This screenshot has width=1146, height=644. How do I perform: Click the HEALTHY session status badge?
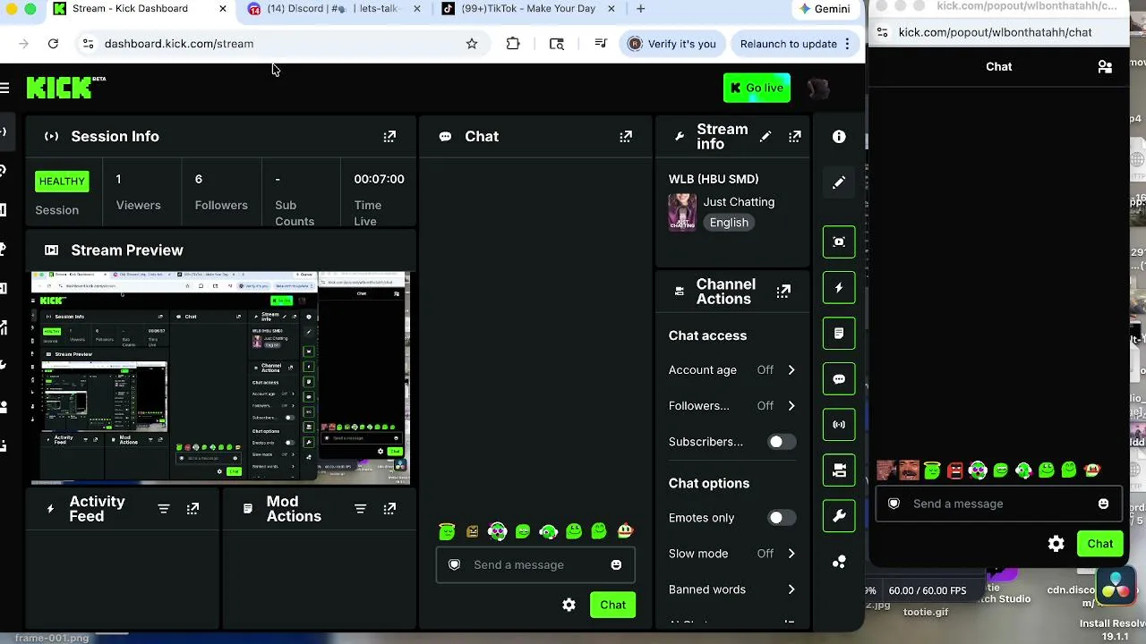tap(62, 182)
